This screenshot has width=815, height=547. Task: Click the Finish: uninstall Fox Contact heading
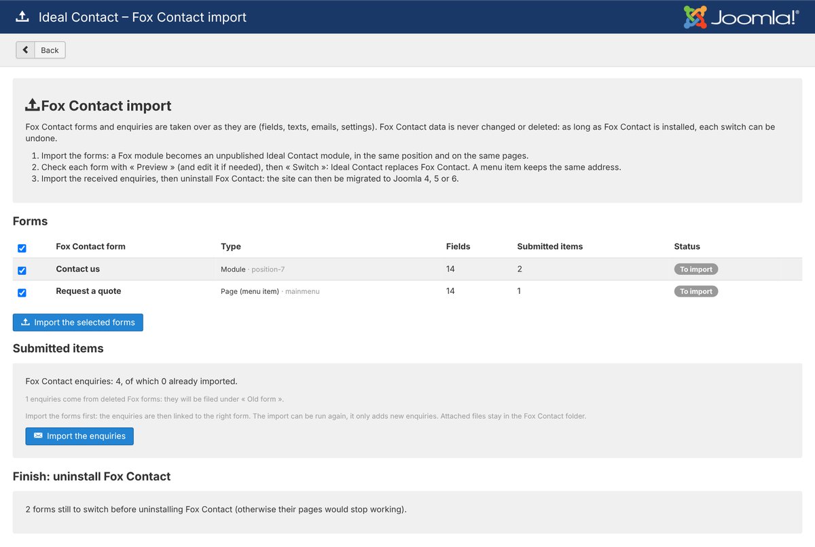92,476
